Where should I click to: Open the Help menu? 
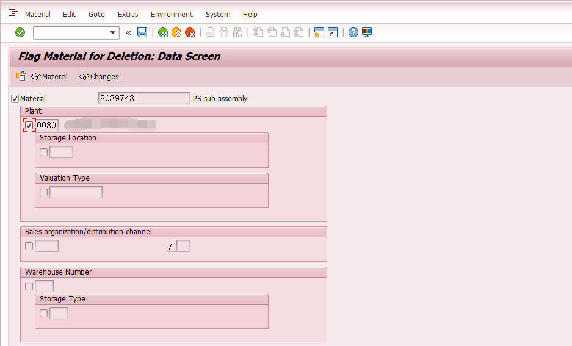pyautogui.click(x=250, y=15)
